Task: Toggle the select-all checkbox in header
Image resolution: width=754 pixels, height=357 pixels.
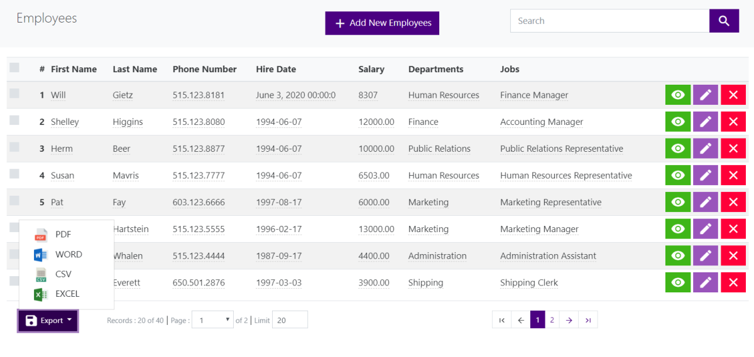Action: (x=14, y=68)
